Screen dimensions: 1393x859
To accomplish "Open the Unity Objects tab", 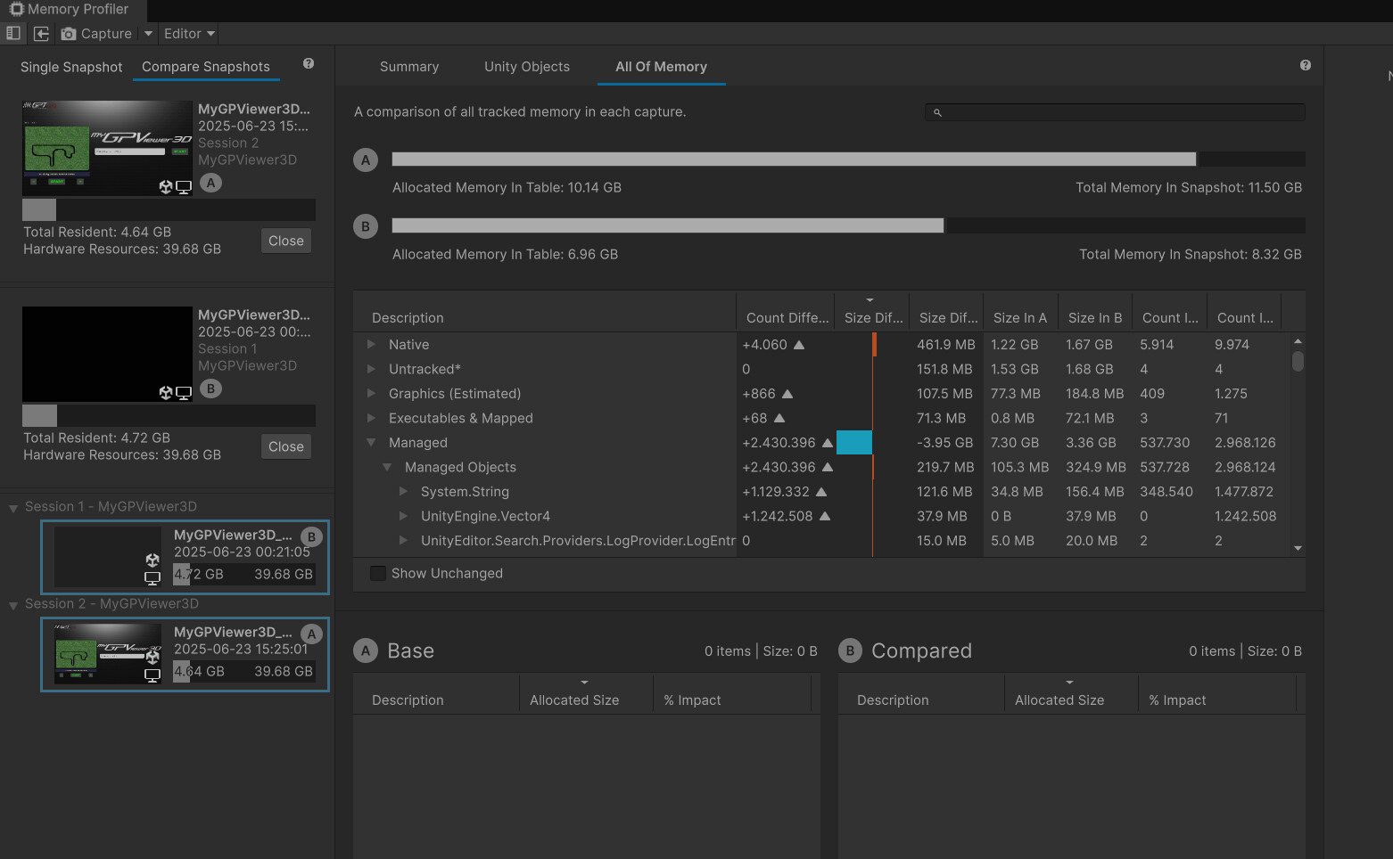I will [527, 66].
